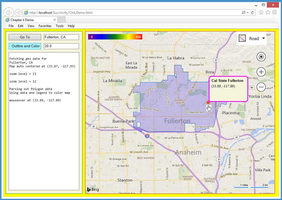Click the rainbow color legend bar

click(x=115, y=37)
